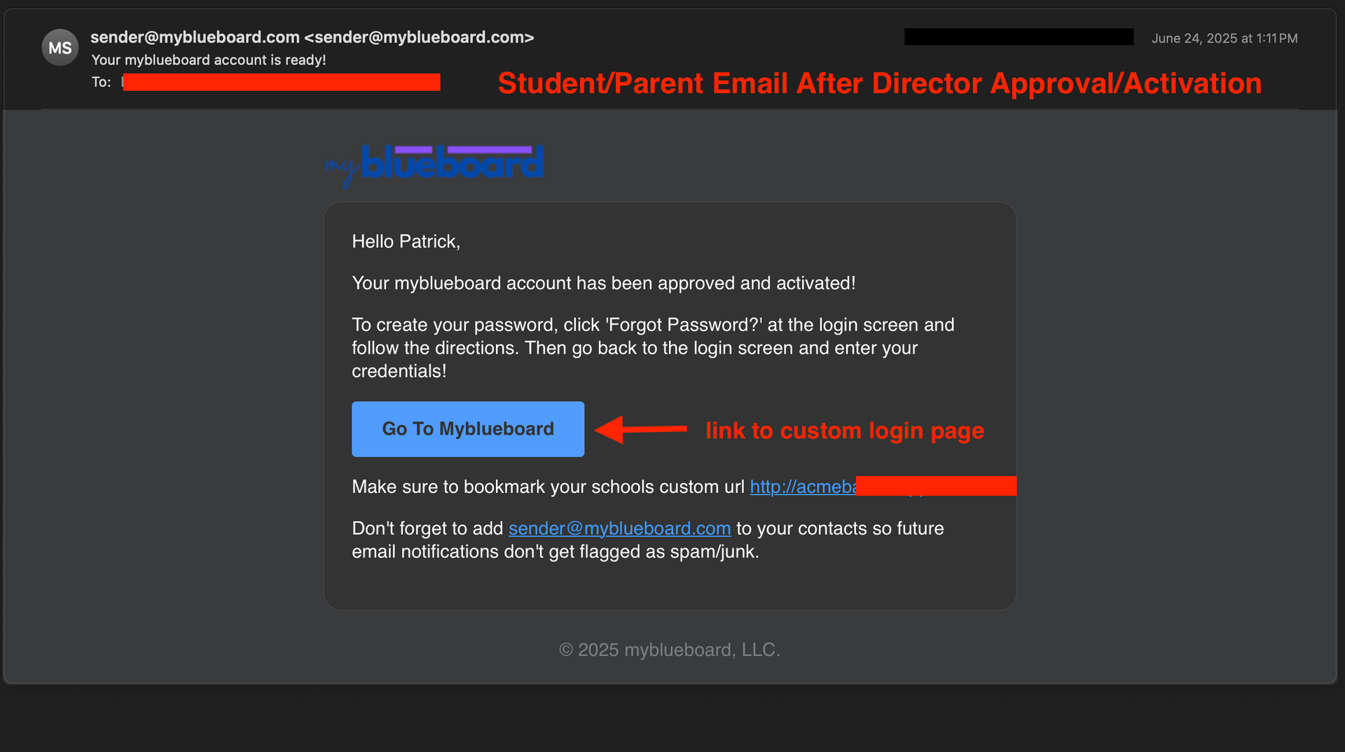This screenshot has height=752, width=1345.
Task: Select the sender address sender@myblueboard.com in header
Action: click(194, 37)
